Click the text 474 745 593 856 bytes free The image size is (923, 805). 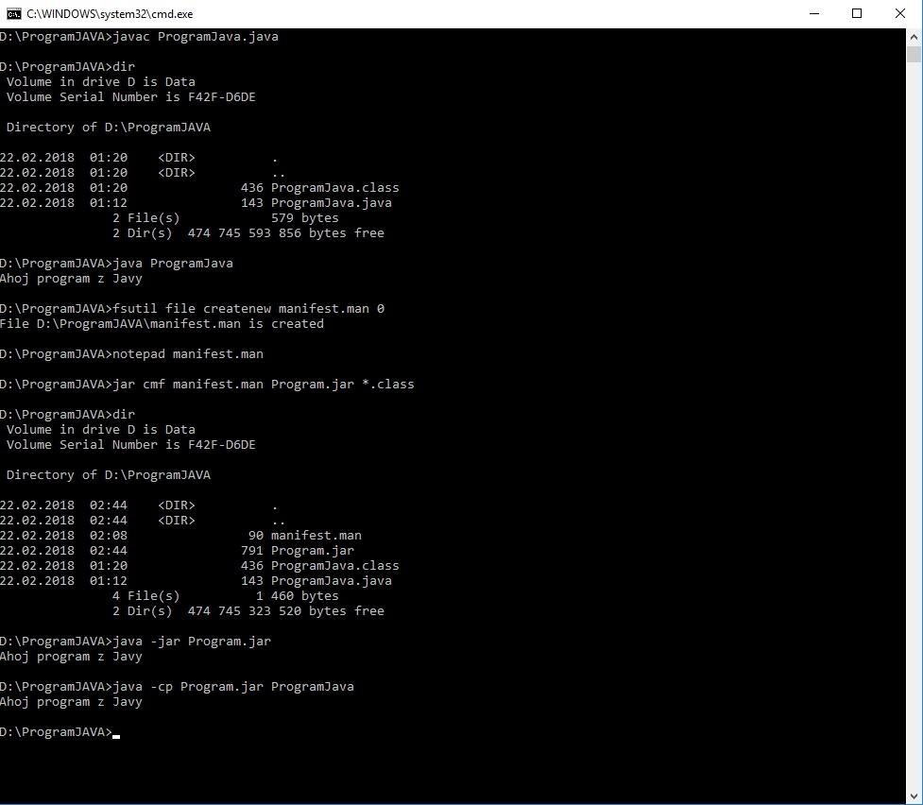click(x=285, y=233)
